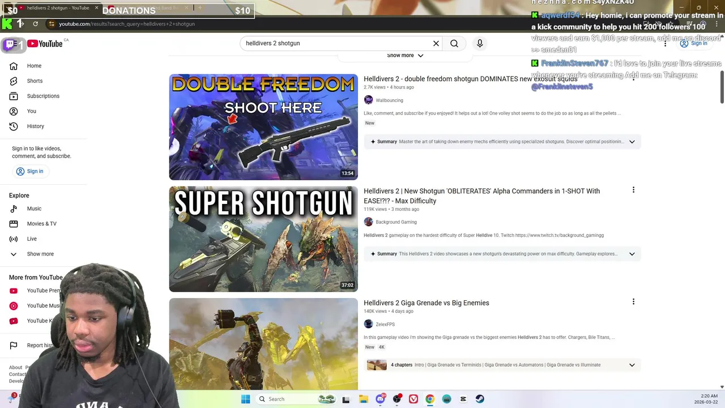Click the History clock icon in the sidebar
725x408 pixels.
pos(14,126)
